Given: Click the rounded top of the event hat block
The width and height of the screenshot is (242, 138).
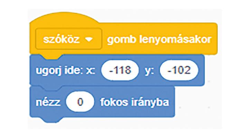Looking at the screenshot, I should (63, 18).
